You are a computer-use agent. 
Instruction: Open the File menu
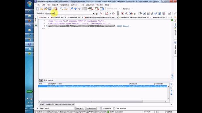(38, 5)
